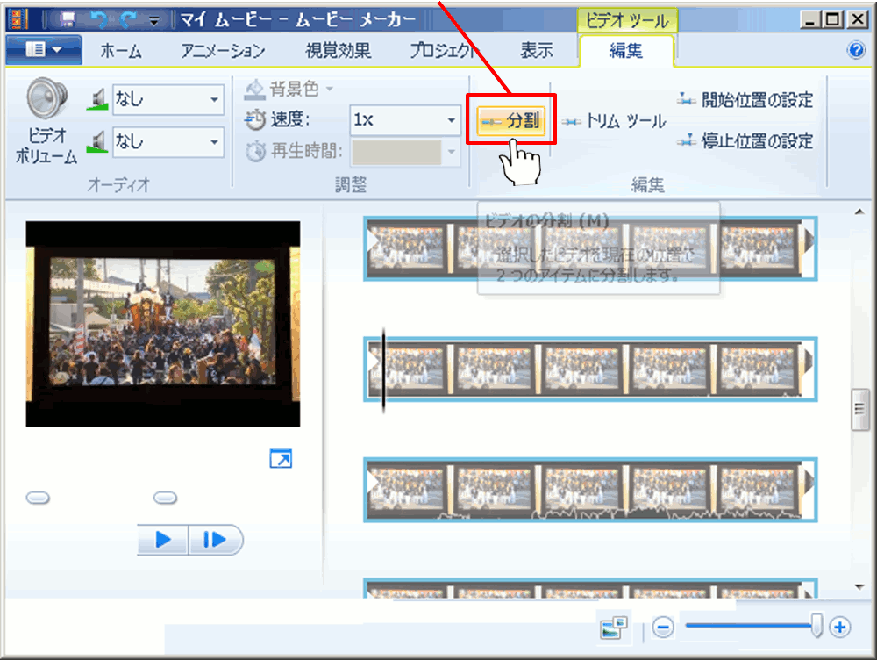Open the fade-out なし dropdown
Screen dimensions: 877x660
168,140
